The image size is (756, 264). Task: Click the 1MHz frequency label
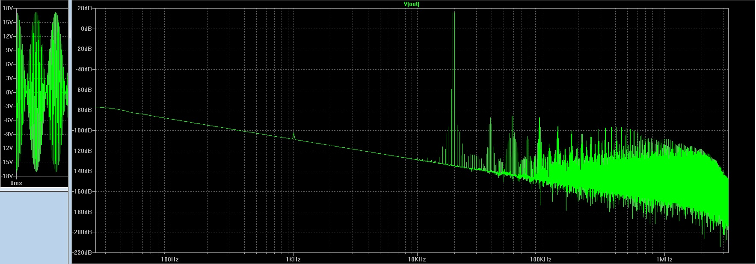tap(664, 259)
